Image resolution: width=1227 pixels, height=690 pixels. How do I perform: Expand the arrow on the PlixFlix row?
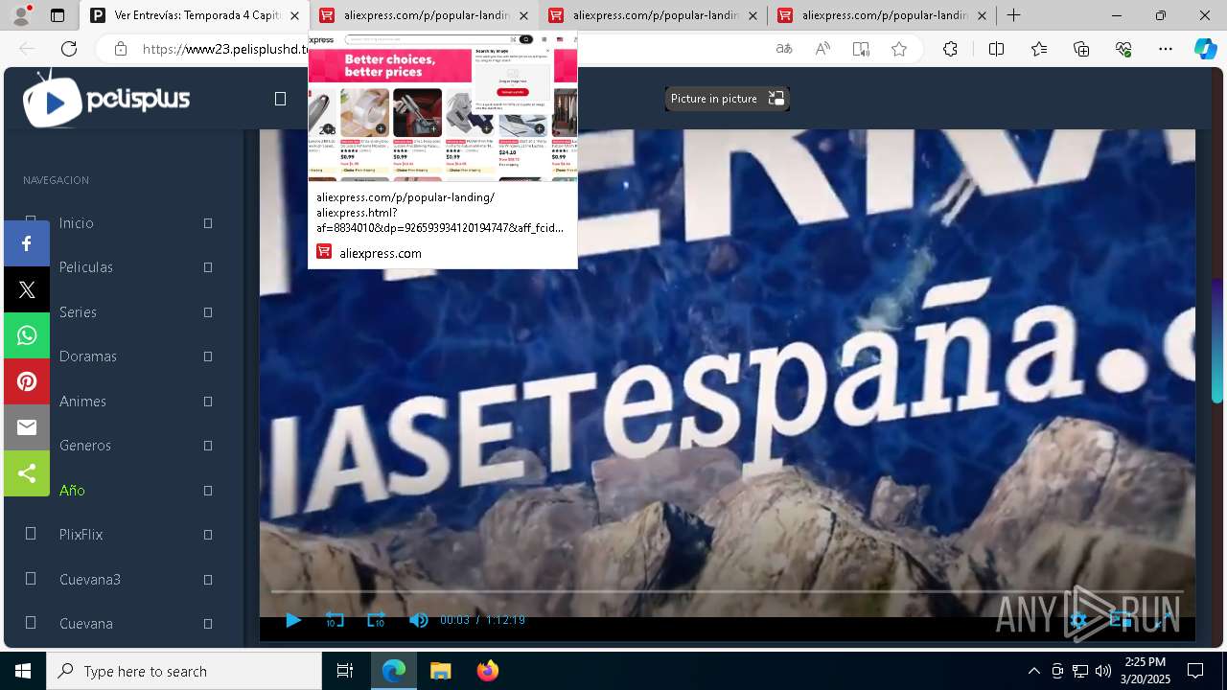[x=208, y=535]
